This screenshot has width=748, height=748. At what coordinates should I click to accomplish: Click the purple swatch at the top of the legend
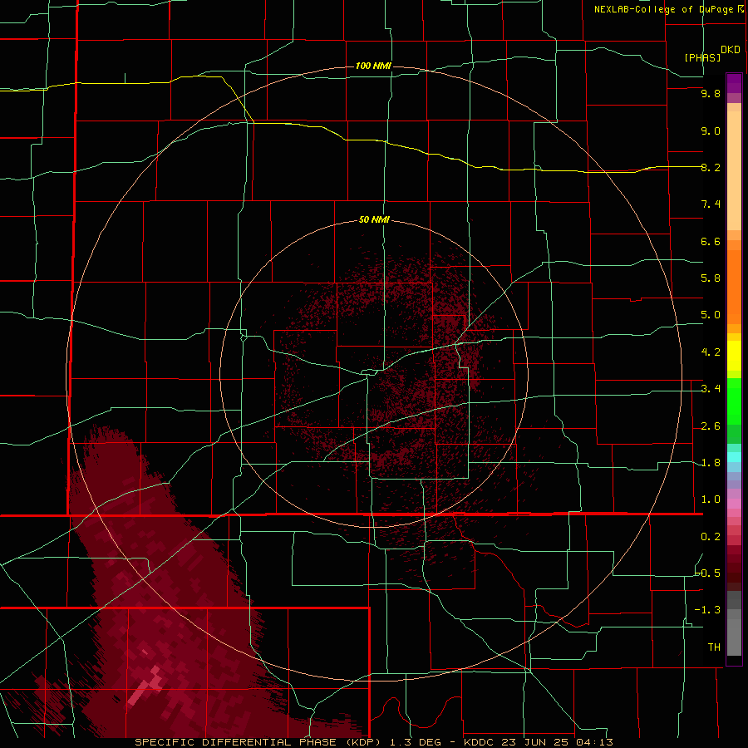(734, 83)
